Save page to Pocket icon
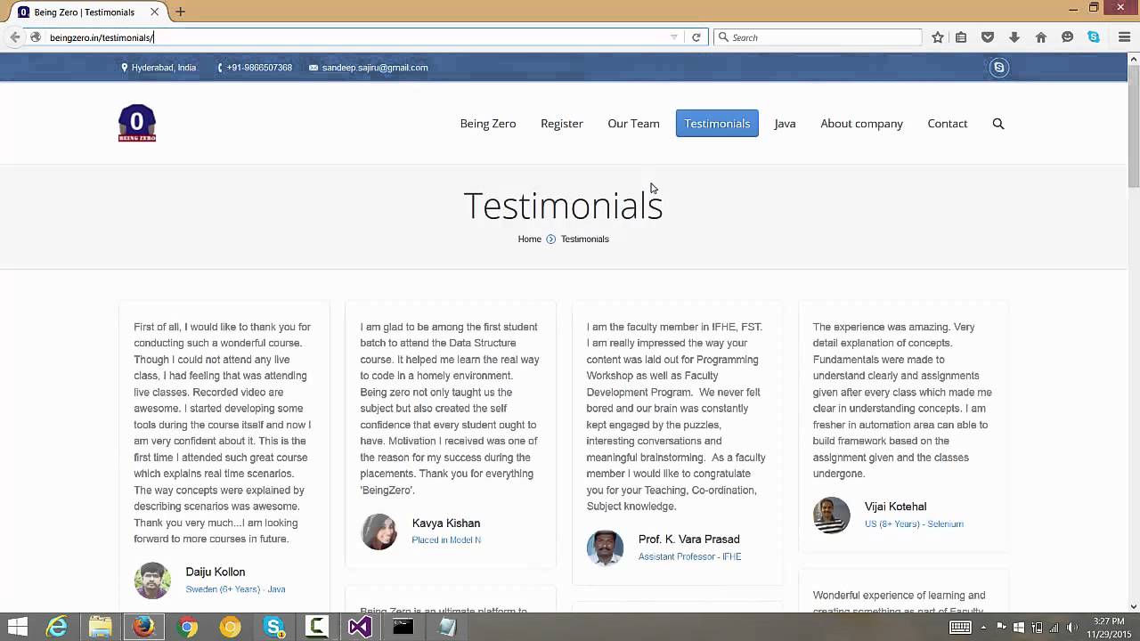1140x641 pixels. (x=988, y=37)
